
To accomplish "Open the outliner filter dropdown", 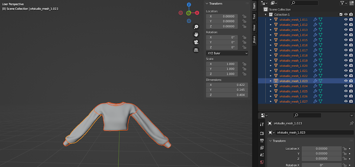I will pyautogui.click(x=343, y=3).
